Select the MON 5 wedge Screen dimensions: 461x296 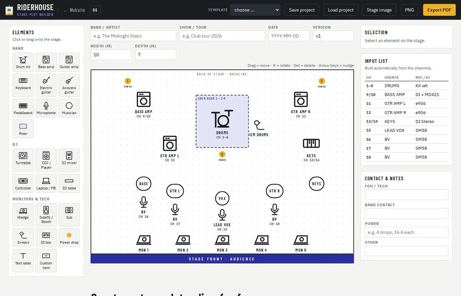point(301,240)
